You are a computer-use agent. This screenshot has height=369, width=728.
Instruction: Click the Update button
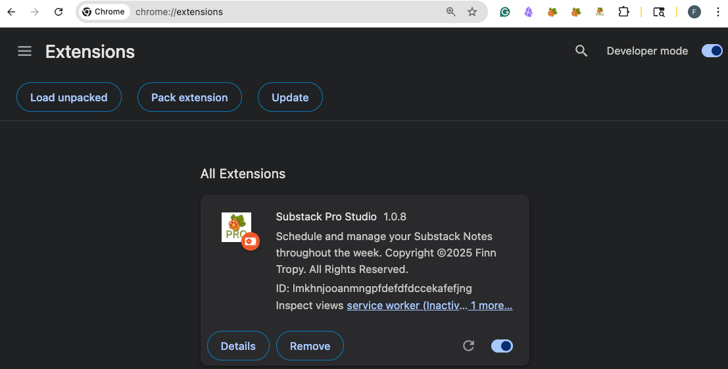tap(290, 97)
